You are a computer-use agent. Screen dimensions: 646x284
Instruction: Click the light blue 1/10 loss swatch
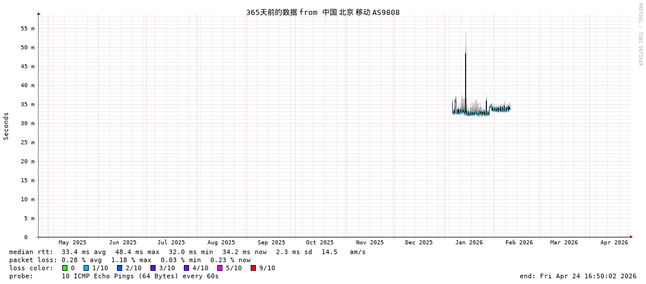pyautogui.click(x=86, y=268)
